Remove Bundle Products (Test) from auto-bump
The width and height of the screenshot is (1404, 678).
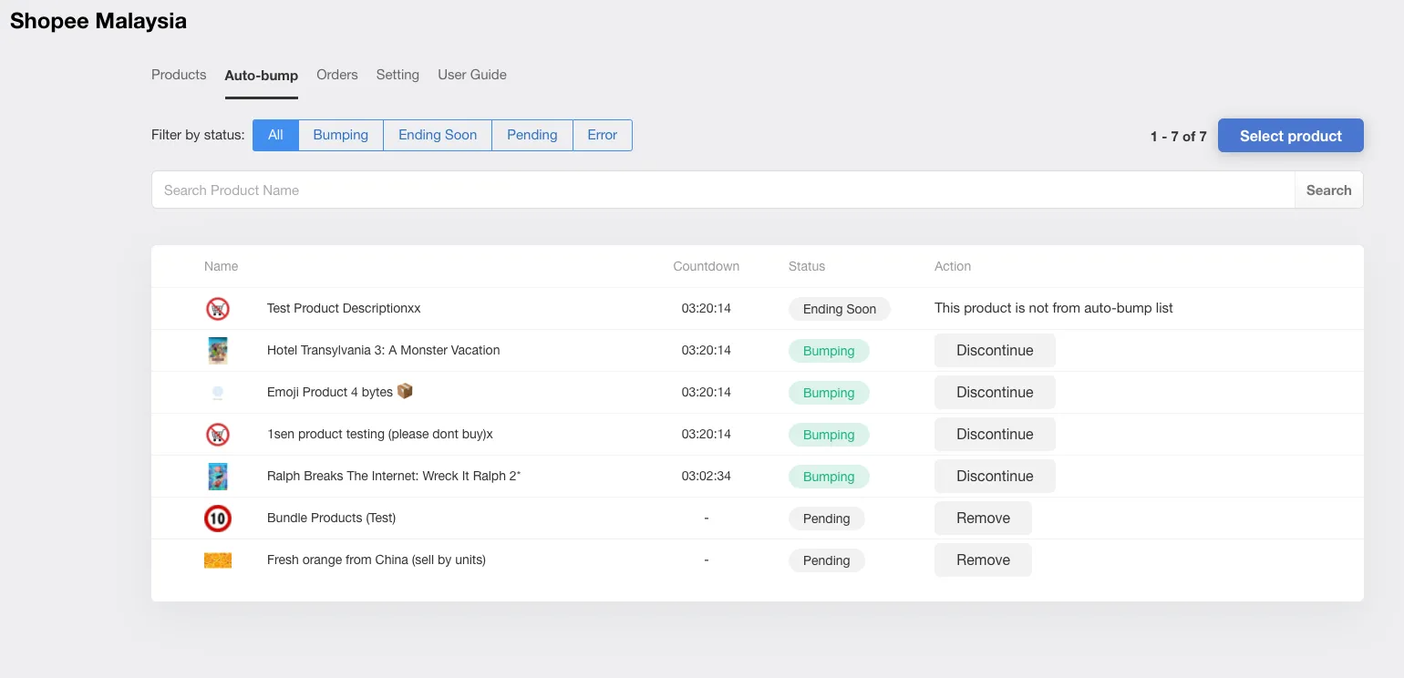pos(983,518)
